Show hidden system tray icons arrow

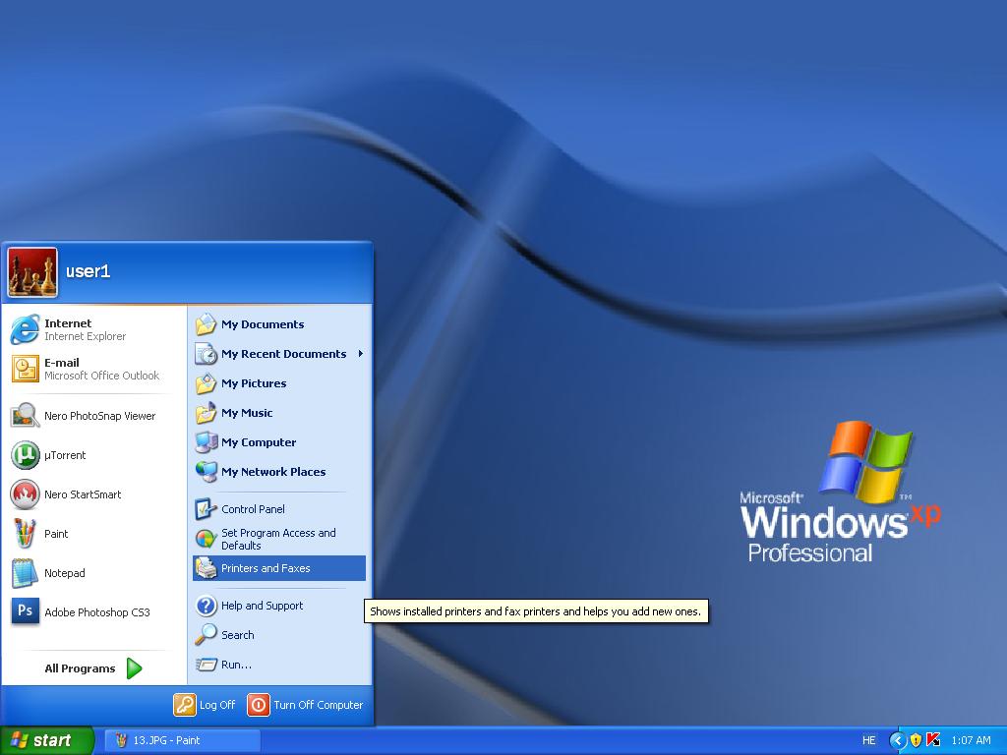coord(897,740)
